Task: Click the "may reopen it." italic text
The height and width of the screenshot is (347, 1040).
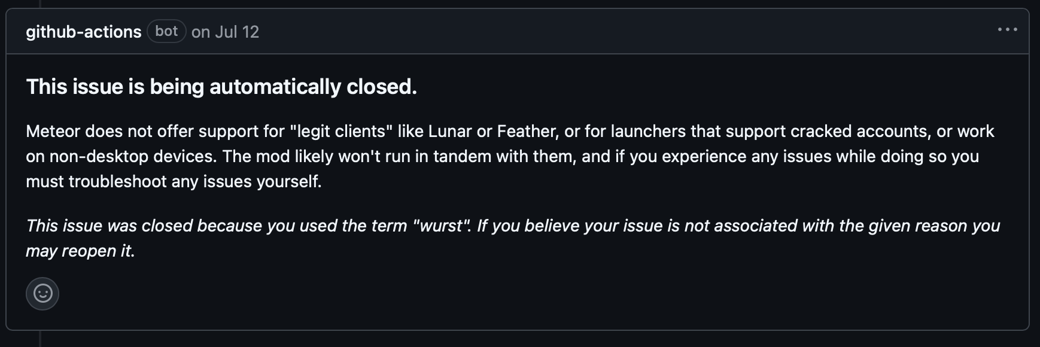Action: pyautogui.click(x=80, y=251)
